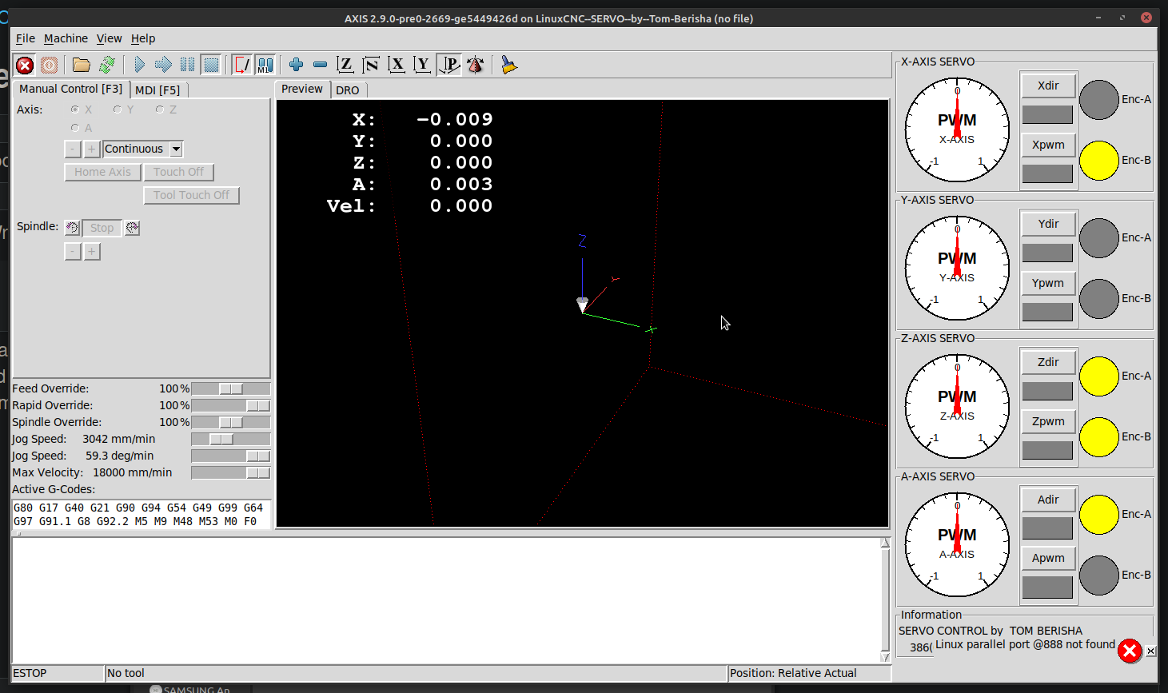Open a G-code file with folder icon
1168x693 pixels.
click(x=81, y=66)
